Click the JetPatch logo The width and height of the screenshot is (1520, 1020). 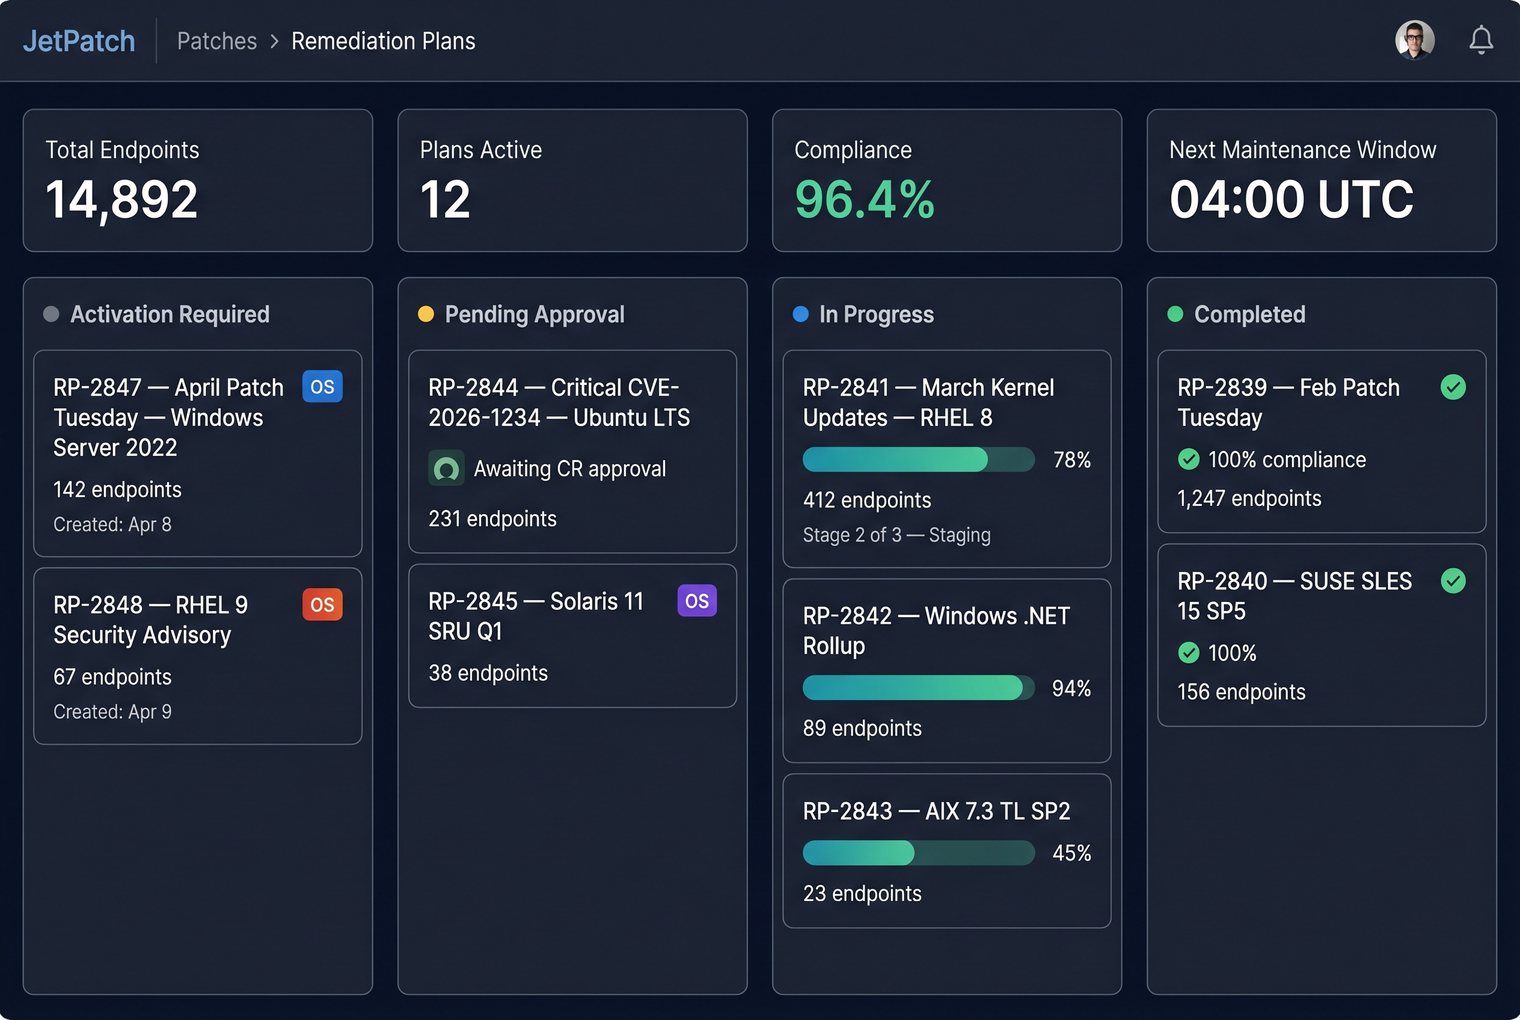click(x=79, y=40)
